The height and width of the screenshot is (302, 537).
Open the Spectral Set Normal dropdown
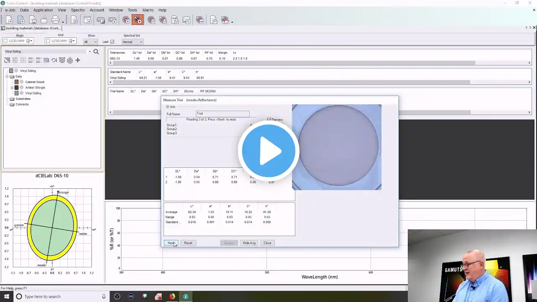[x=132, y=42]
